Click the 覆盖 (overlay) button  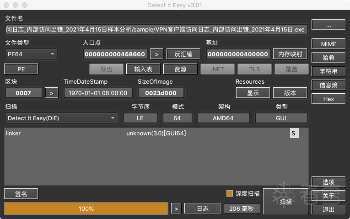click(x=291, y=69)
